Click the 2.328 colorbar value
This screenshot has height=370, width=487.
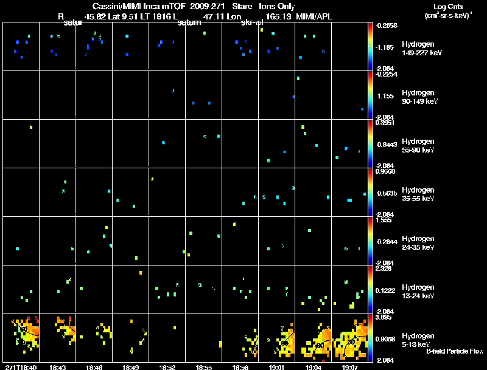point(384,269)
